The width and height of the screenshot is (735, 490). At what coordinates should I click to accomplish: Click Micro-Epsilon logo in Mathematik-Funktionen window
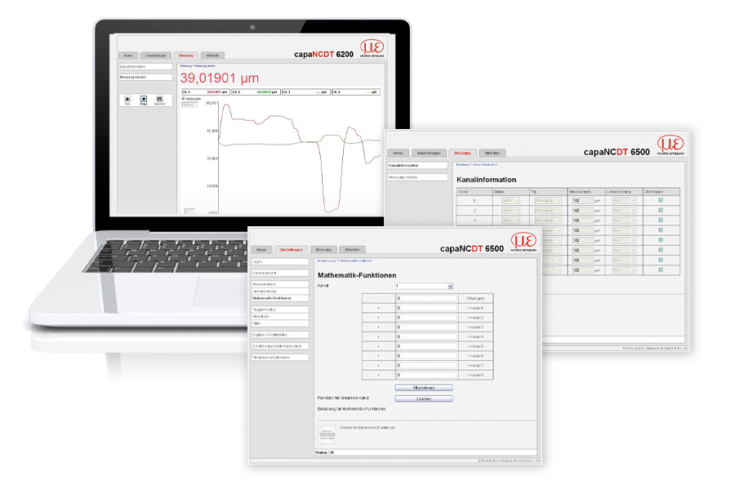523,242
